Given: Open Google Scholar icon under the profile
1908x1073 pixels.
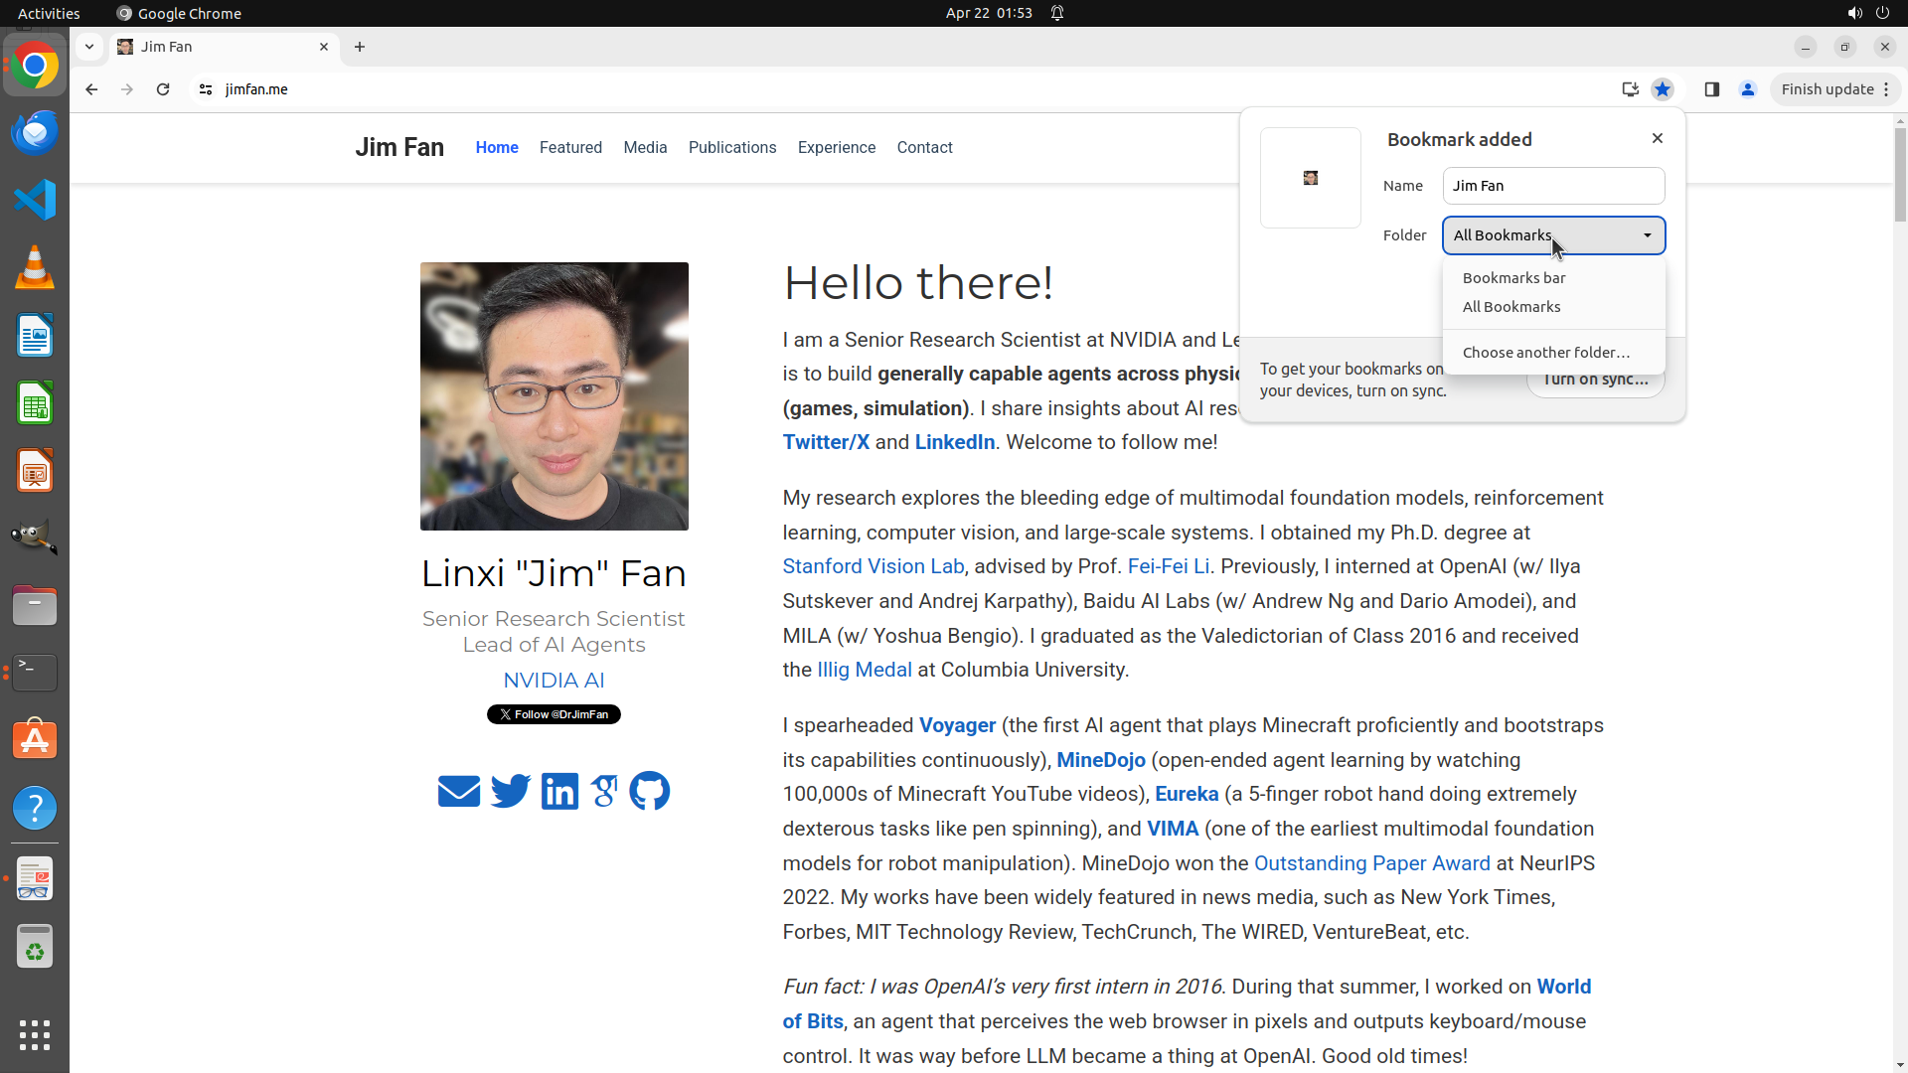Looking at the screenshot, I should pyautogui.click(x=604, y=791).
